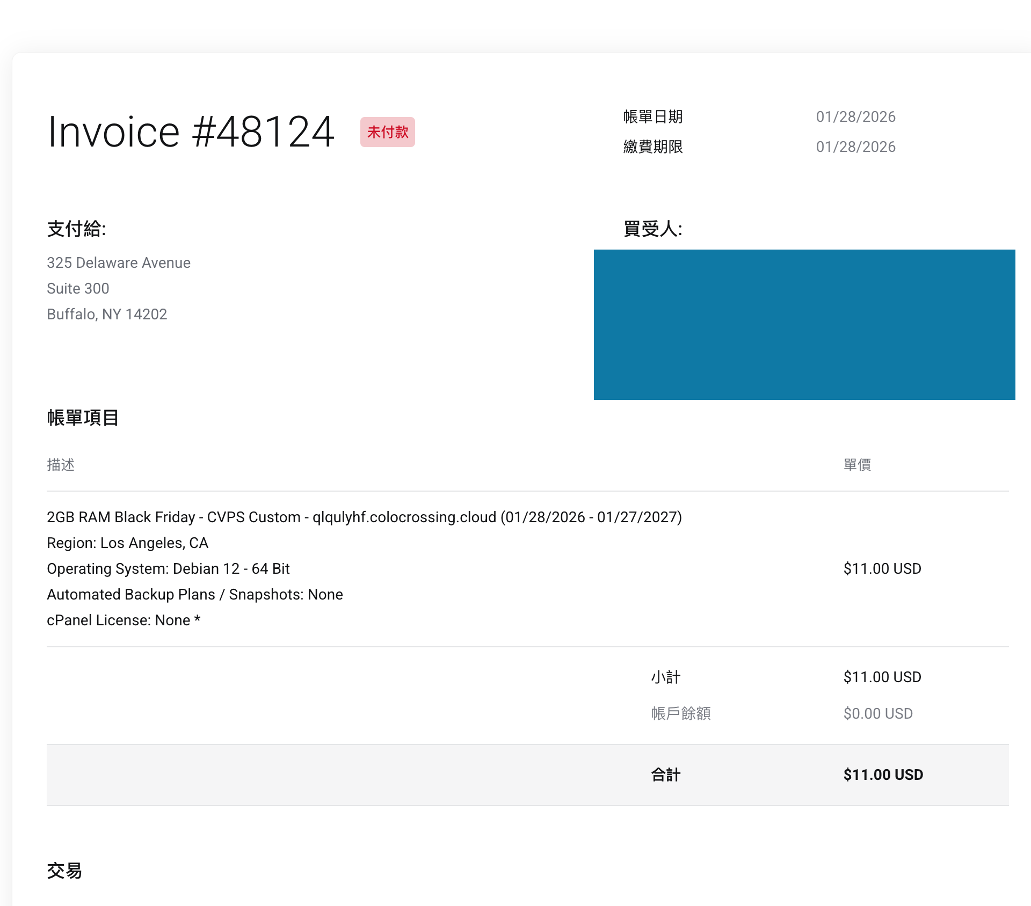
Task: Click the 描述 column header
Action: click(x=61, y=464)
